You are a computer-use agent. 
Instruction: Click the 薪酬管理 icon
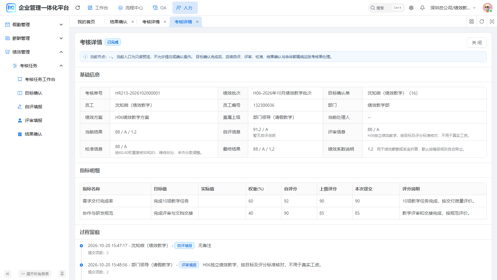pos(7,38)
